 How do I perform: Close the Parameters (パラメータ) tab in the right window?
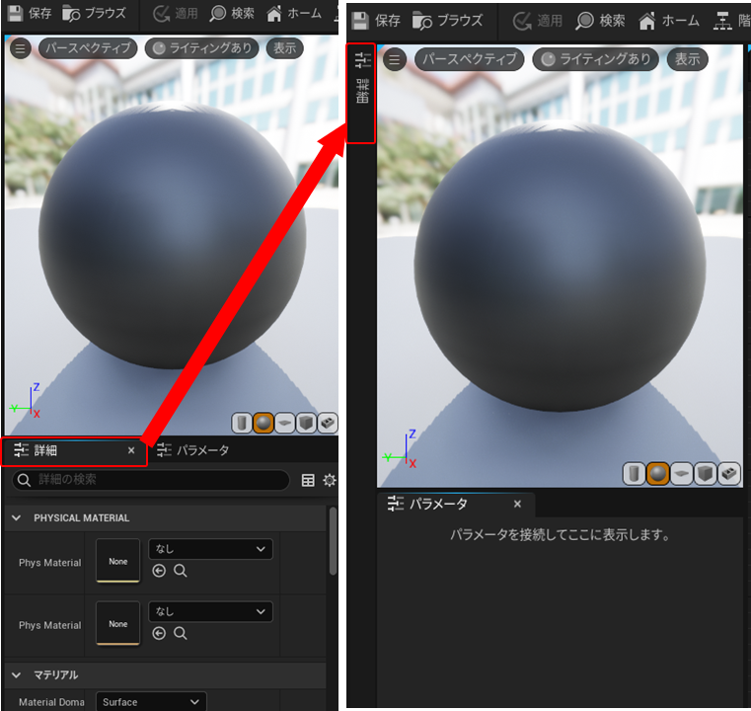click(517, 504)
